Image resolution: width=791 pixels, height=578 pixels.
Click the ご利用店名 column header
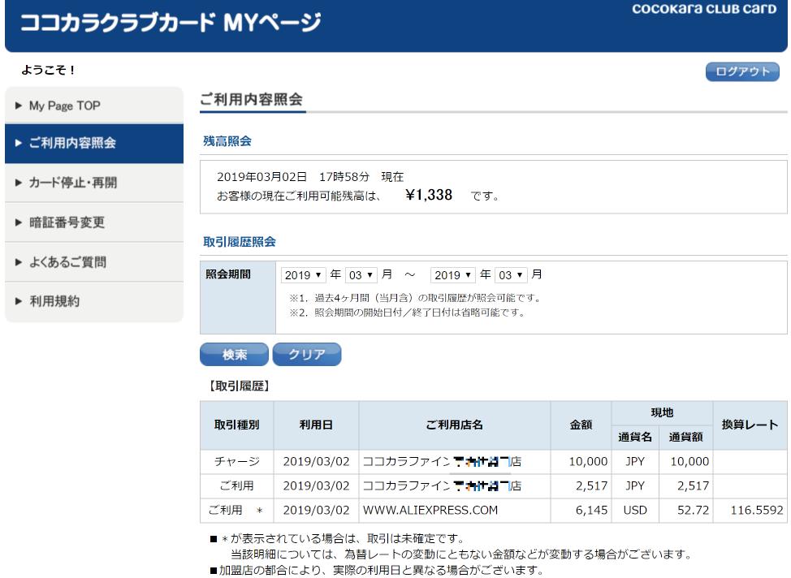coord(455,425)
